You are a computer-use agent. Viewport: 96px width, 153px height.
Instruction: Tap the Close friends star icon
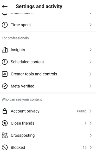(x=5, y=123)
